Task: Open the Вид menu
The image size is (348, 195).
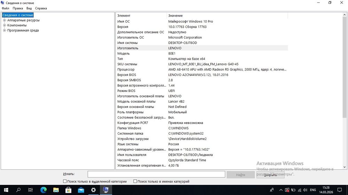Action: pos(29,8)
